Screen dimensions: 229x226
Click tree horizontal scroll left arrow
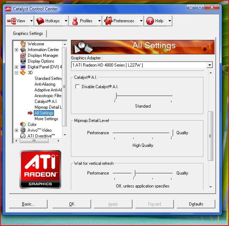click(x=16, y=141)
